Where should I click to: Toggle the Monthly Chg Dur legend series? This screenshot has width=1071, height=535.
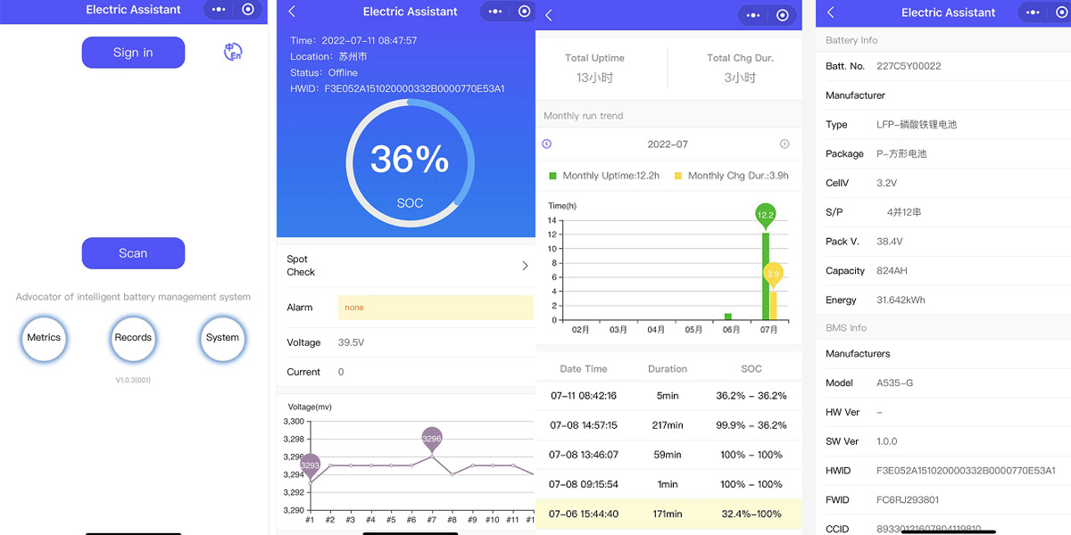[731, 176]
